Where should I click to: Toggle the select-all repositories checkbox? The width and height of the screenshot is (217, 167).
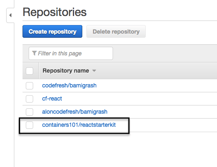29,71
